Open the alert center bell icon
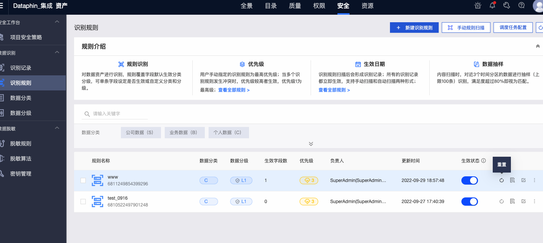Viewport: 543px width, 243px height. 493,5
